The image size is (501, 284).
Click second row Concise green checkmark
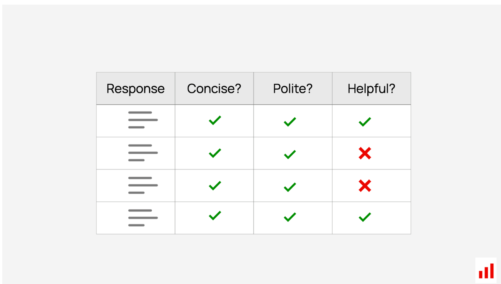(x=215, y=153)
